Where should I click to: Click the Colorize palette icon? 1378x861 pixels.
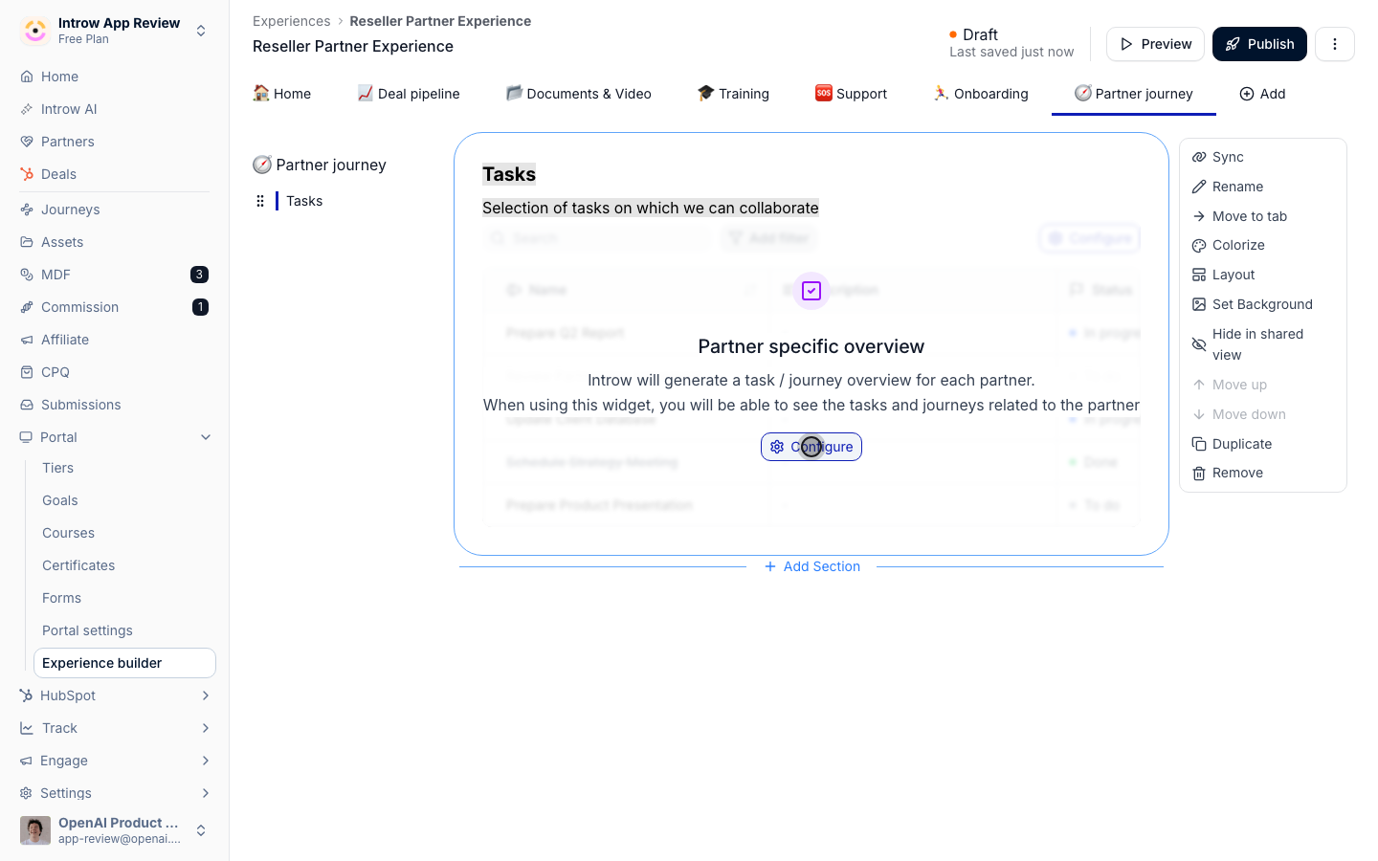(1199, 246)
